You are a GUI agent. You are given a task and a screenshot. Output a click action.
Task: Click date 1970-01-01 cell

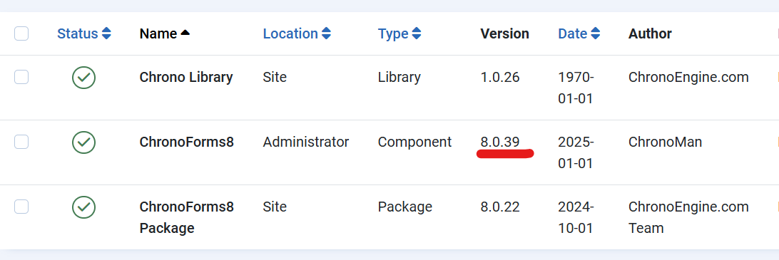pos(576,88)
